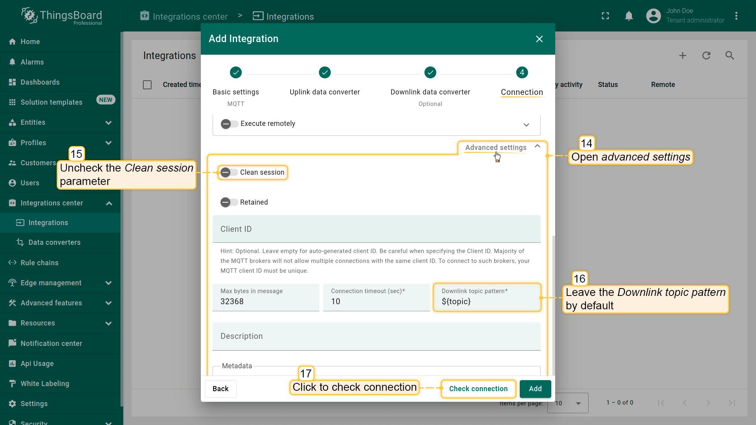Toggle the Clean session switch
The width and height of the screenshot is (756, 425).
coord(229,172)
